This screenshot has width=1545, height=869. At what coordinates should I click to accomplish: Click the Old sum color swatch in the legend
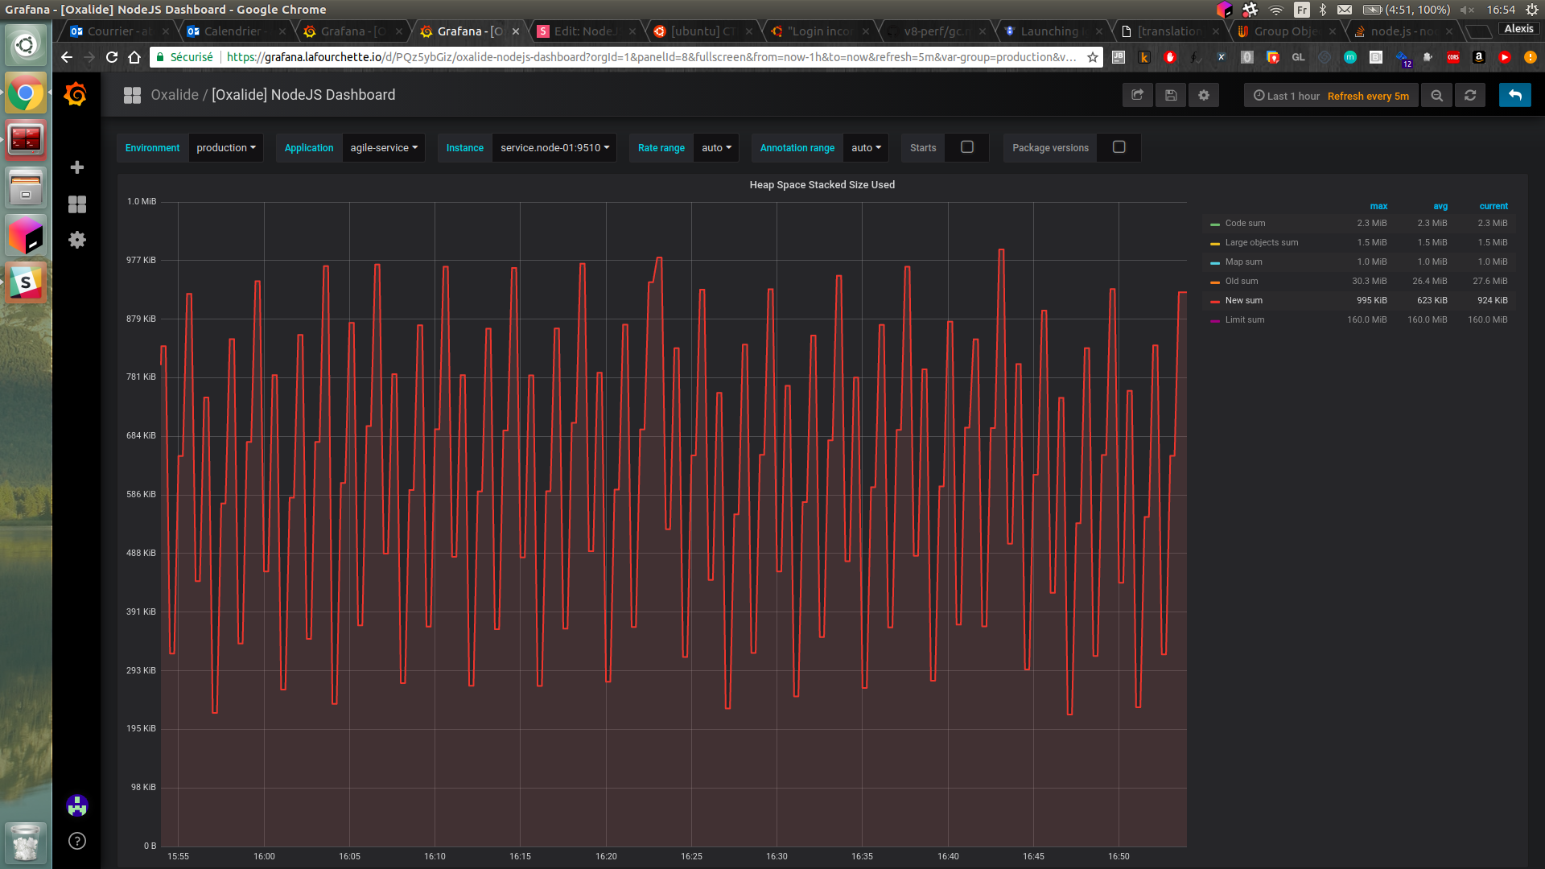pos(1215,282)
